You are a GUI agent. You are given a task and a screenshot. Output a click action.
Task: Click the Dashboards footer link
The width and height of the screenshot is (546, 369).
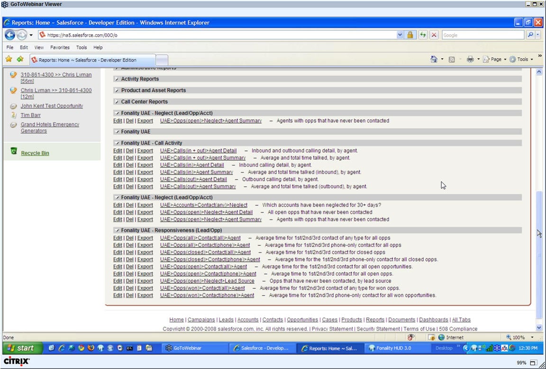click(433, 320)
